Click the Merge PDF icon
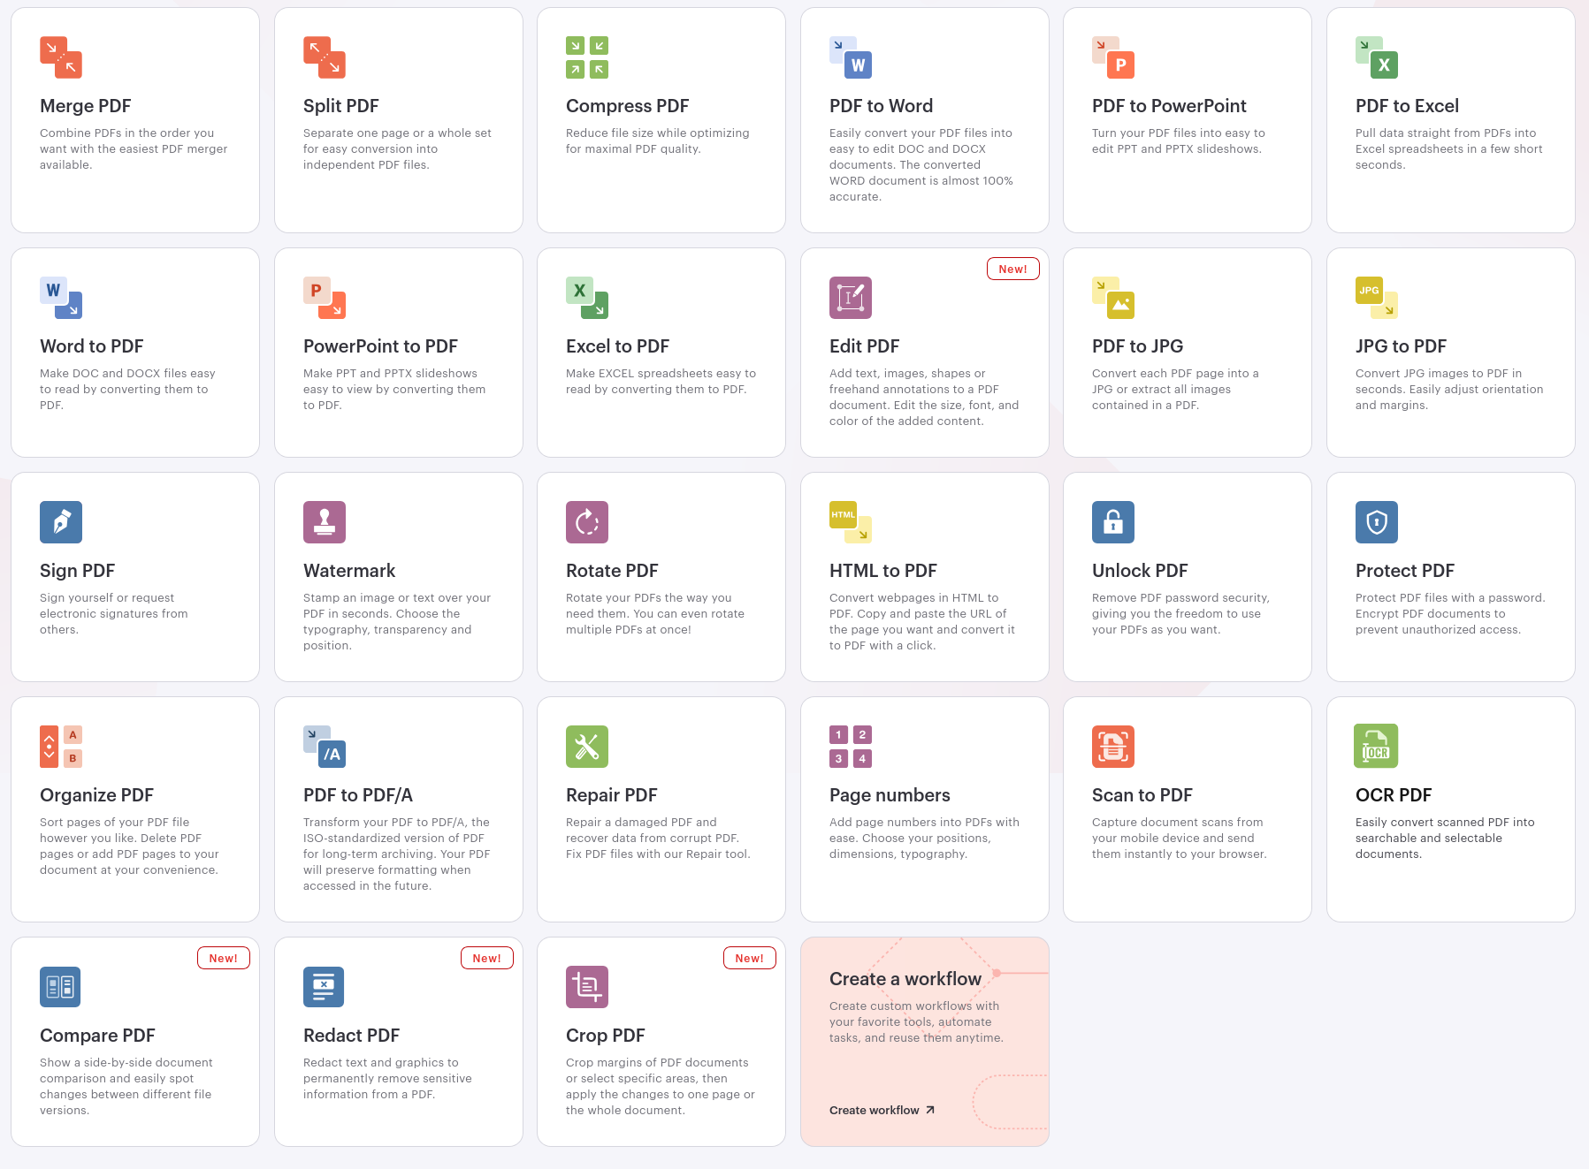This screenshot has height=1169, width=1589. (61, 57)
